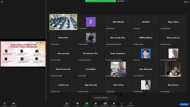Viewport: 190px width, 107px height.
Task: Click muted mic icon beside RONALD label
Action: 133,29
